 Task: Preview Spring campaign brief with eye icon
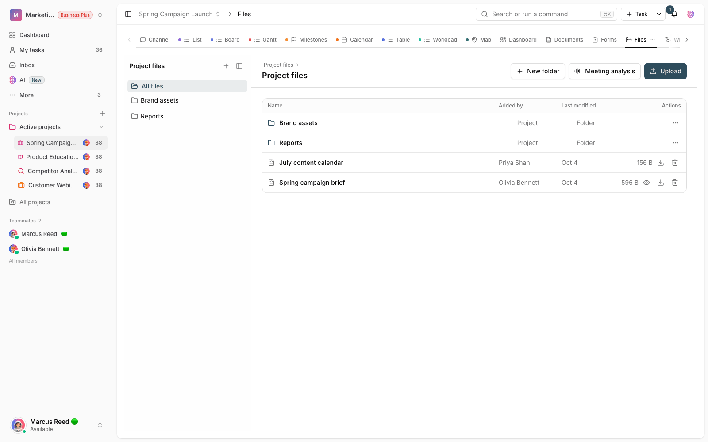tap(646, 183)
